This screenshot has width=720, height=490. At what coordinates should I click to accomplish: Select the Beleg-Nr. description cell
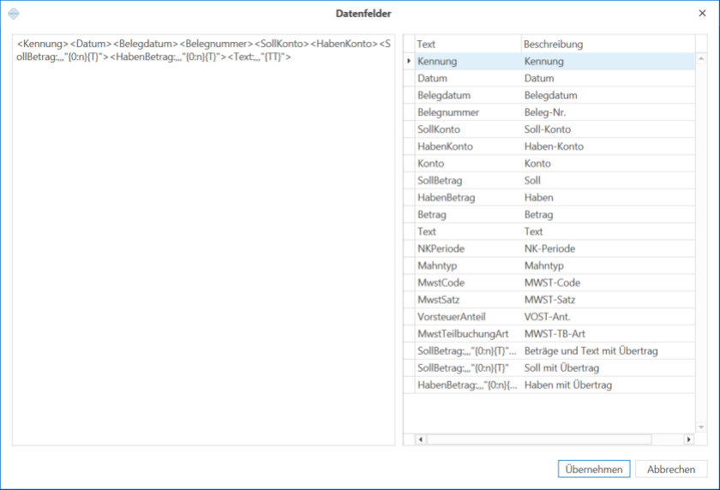click(609, 112)
